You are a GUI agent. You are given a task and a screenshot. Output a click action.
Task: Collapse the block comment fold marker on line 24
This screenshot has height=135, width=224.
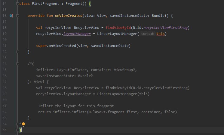(x=17, y=64)
